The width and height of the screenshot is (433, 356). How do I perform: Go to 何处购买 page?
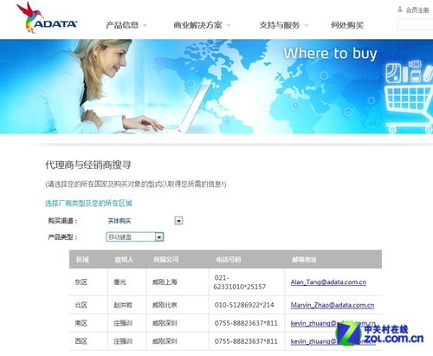click(x=347, y=25)
